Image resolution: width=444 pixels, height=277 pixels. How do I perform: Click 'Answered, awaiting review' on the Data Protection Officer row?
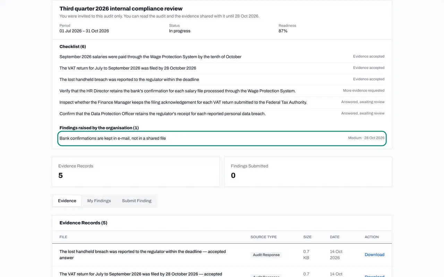[x=363, y=113]
